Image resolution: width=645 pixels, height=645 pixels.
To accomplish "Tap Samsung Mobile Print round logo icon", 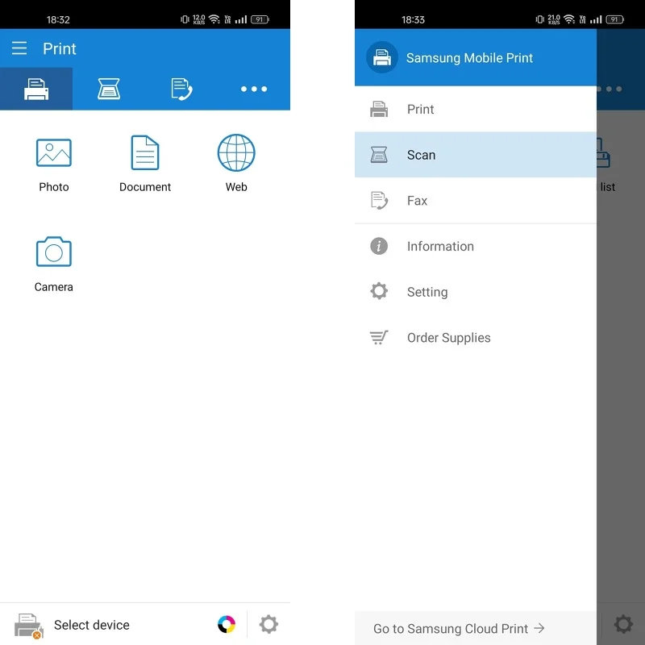I will point(381,57).
